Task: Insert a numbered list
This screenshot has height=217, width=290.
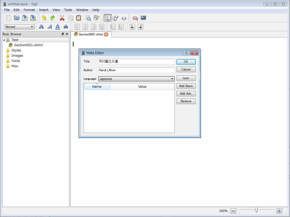Action: point(121,27)
